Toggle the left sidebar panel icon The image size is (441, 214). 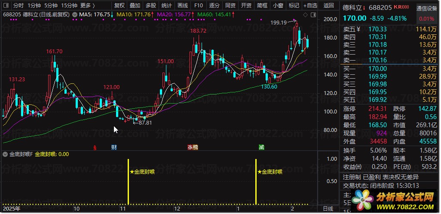(7, 5)
